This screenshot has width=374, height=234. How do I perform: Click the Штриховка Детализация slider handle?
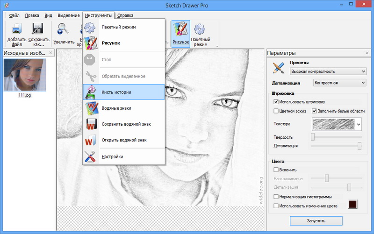point(360,146)
